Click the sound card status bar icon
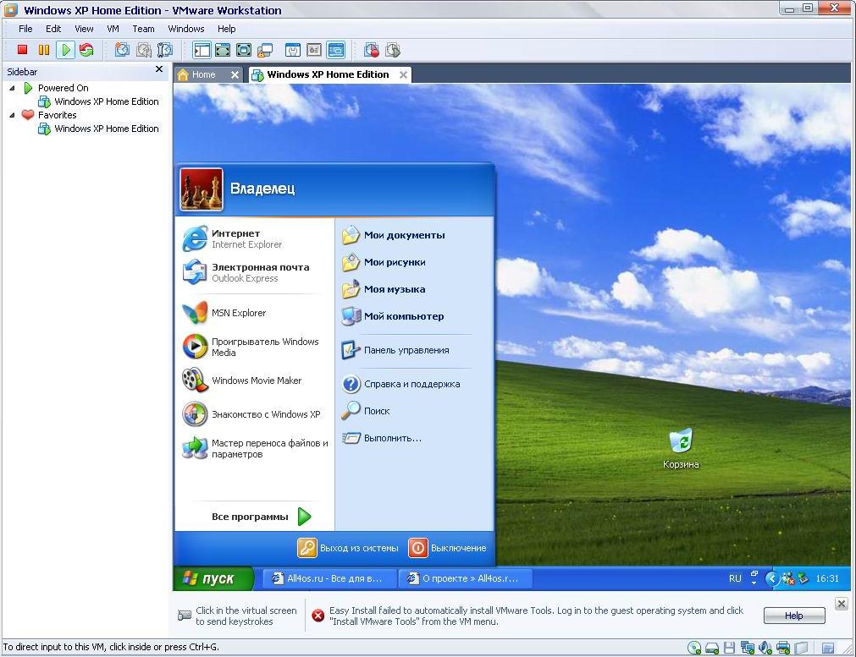 tap(765, 648)
